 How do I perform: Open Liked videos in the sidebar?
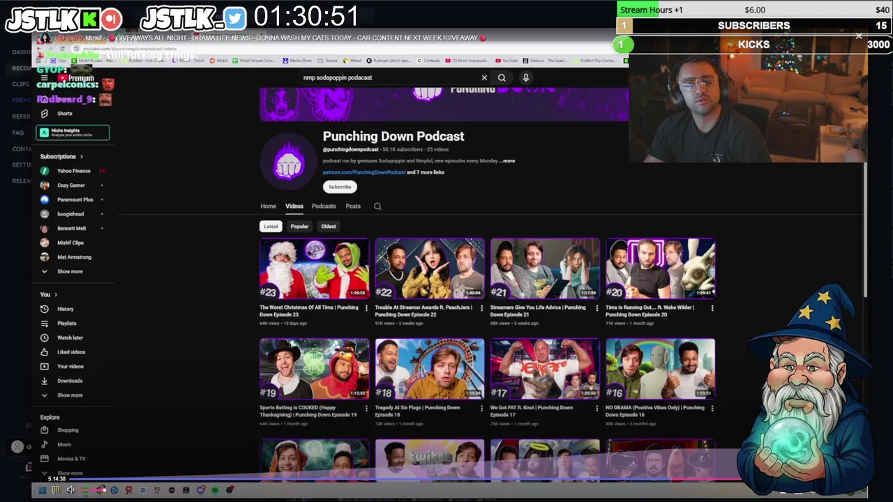[x=73, y=352]
